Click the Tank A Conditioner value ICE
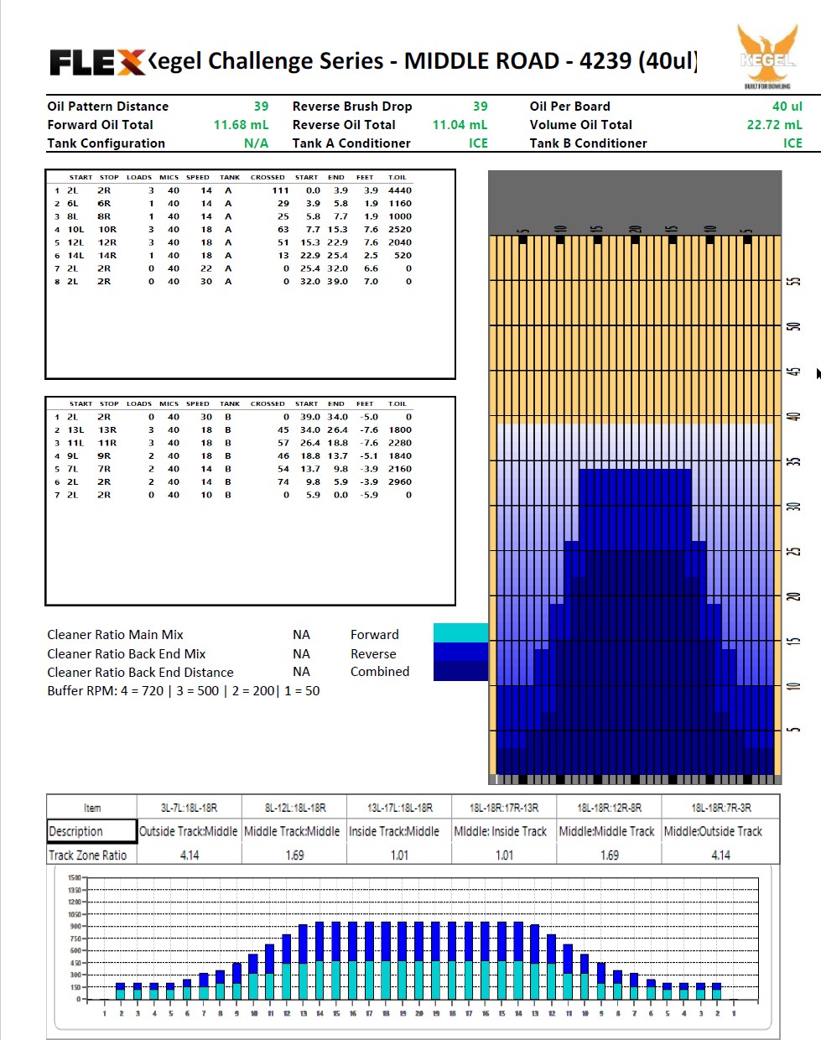Viewport: 821px width, 1040px height. pos(478,143)
